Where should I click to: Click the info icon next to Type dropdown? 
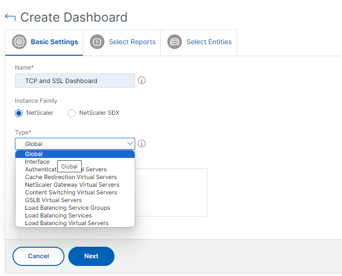coord(141,144)
